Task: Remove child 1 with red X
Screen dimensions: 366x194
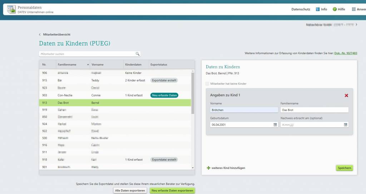Action: [x=346, y=95]
